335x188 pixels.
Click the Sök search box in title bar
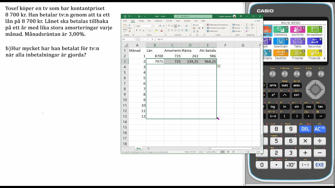[x=193, y=16]
